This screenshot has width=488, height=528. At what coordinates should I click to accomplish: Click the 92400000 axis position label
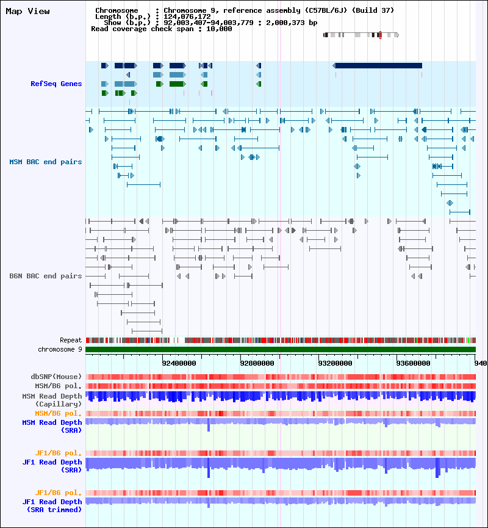tap(179, 363)
